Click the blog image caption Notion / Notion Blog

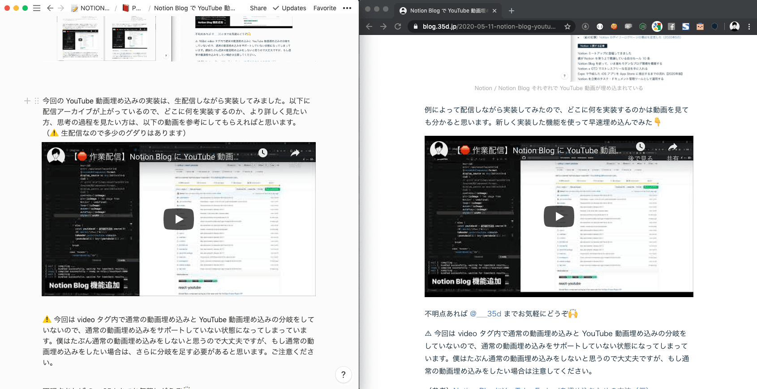(x=559, y=88)
